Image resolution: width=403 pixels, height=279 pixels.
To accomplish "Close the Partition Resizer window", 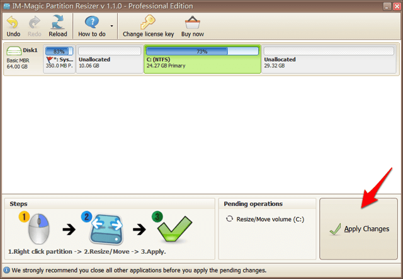I will point(397,6).
